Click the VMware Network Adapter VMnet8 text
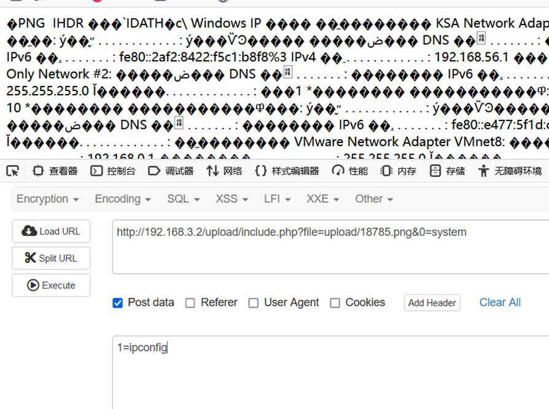Viewport: 549px width, 409px height. pos(399,142)
